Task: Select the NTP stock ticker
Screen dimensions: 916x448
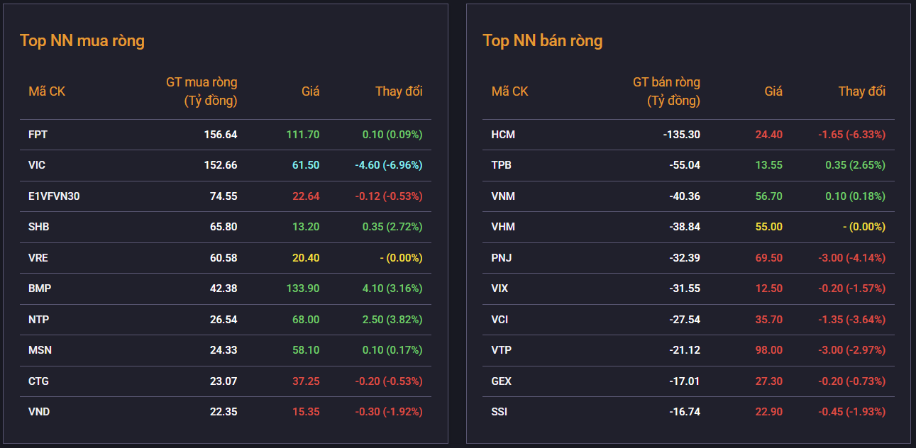Action: click(39, 320)
